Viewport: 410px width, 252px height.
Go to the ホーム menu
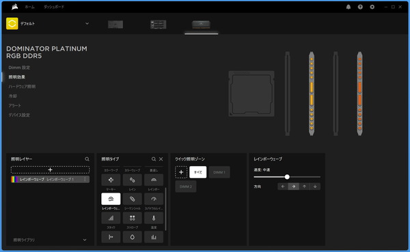click(29, 7)
